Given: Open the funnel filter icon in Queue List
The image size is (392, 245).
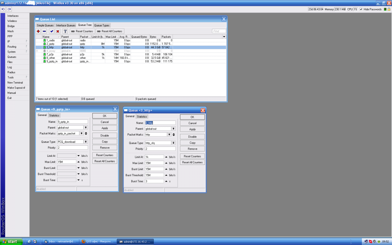Looking at the screenshot, I should pyautogui.click(x=65, y=31).
